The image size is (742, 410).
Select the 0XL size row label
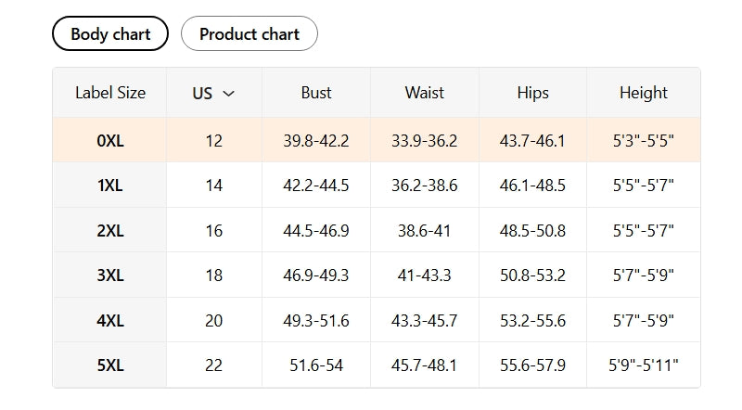click(x=109, y=141)
